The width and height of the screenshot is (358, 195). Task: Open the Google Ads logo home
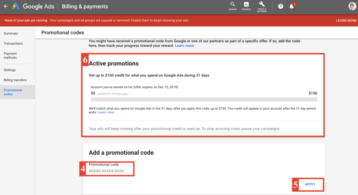[33, 6]
